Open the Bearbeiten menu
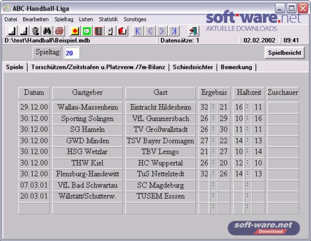Screen dimensions: 311x241 36,19
